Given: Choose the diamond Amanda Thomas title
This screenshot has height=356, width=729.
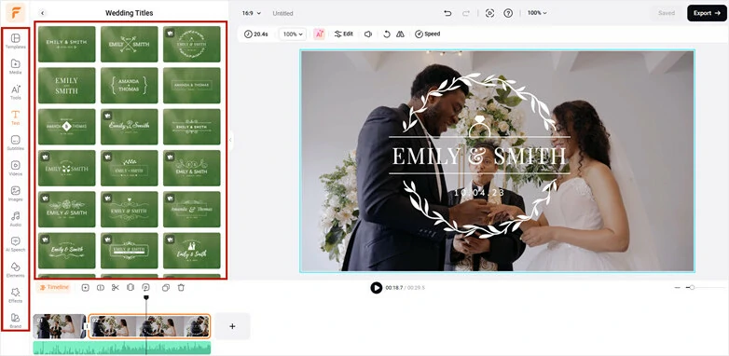Looking at the screenshot, I should tap(66, 127).
